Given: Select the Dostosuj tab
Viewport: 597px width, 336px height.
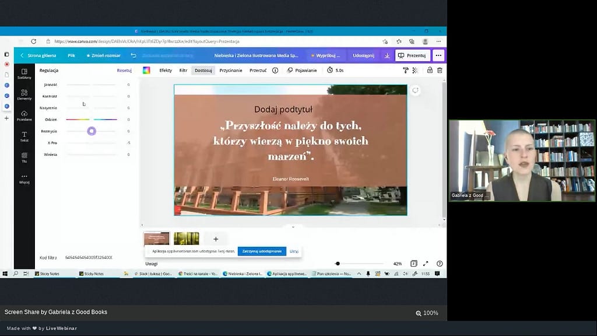Looking at the screenshot, I should click(x=203, y=70).
